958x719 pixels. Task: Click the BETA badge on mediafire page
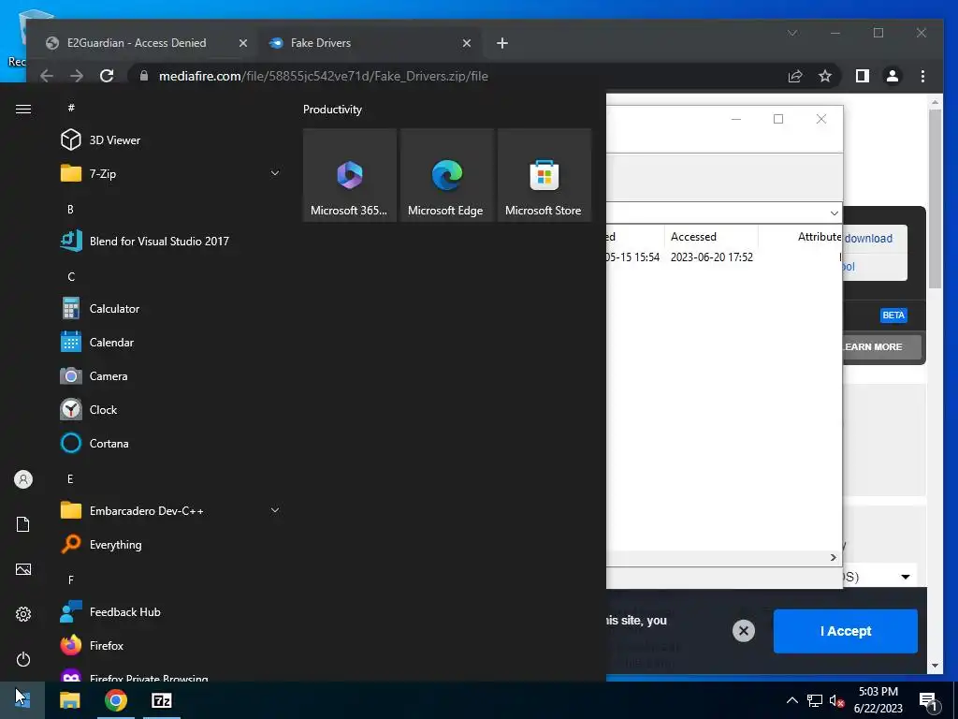893,315
